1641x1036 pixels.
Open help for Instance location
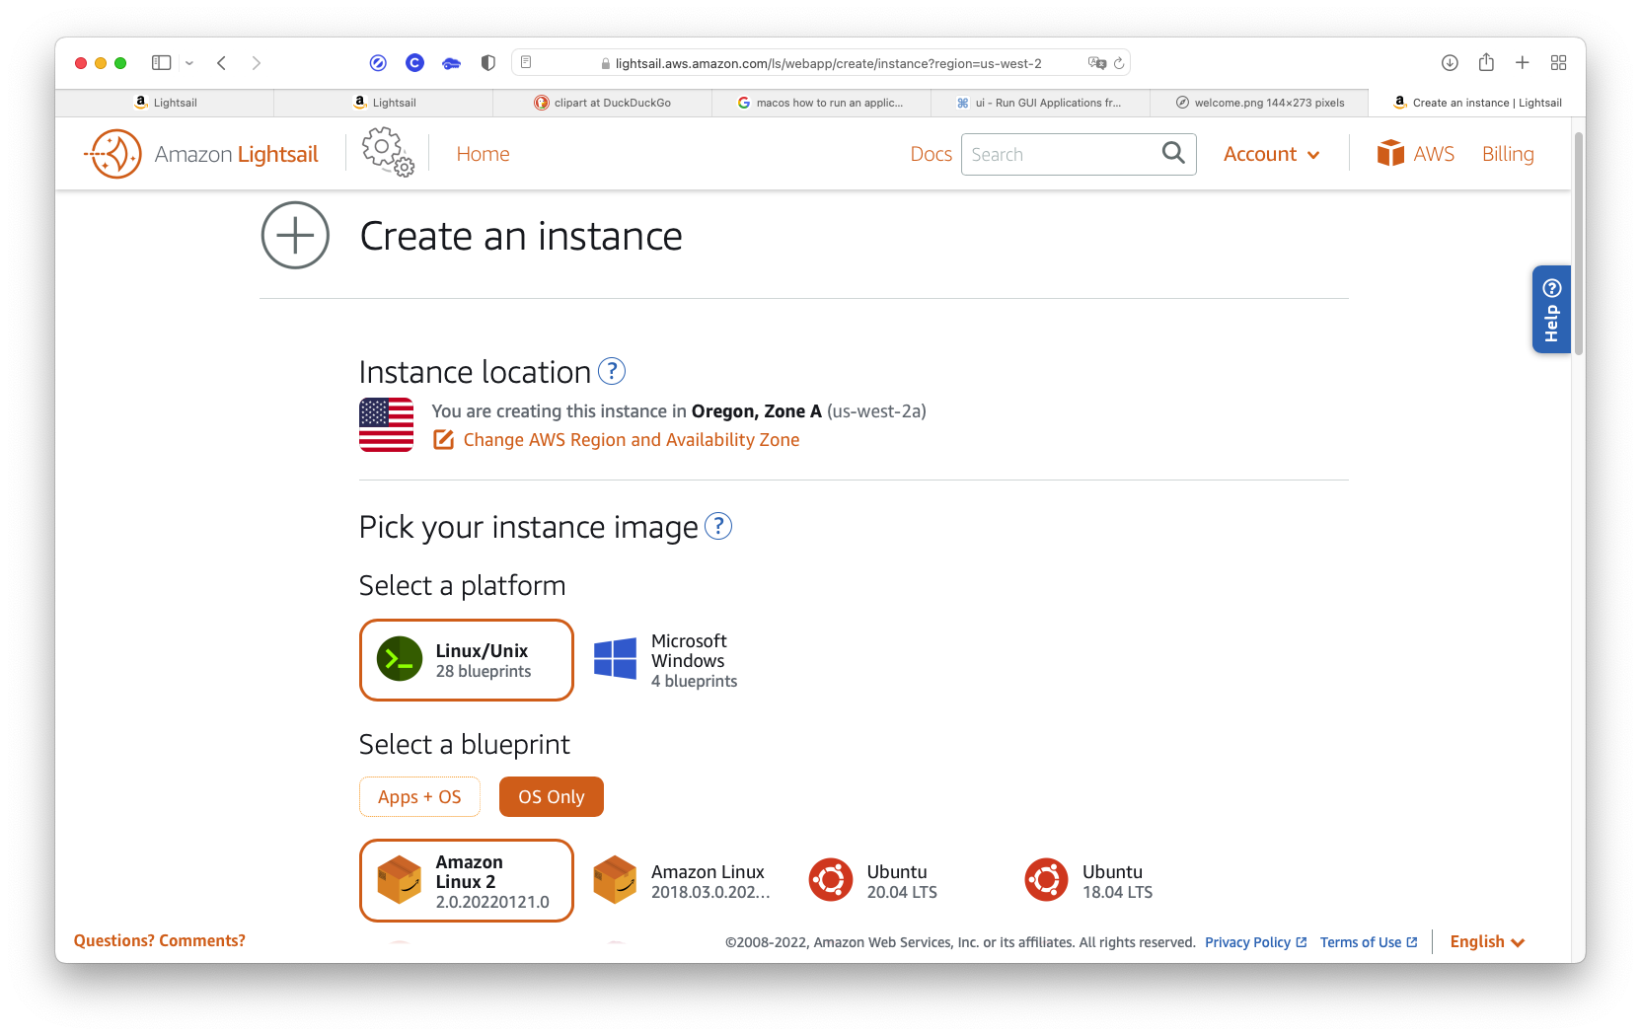[612, 371]
